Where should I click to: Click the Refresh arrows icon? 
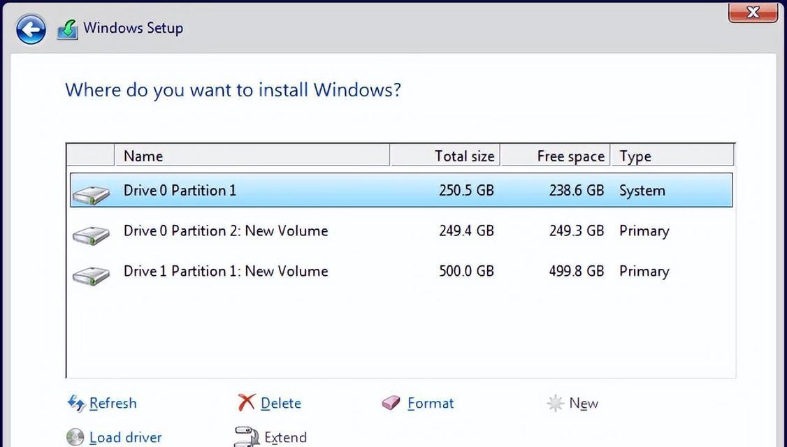click(x=76, y=404)
